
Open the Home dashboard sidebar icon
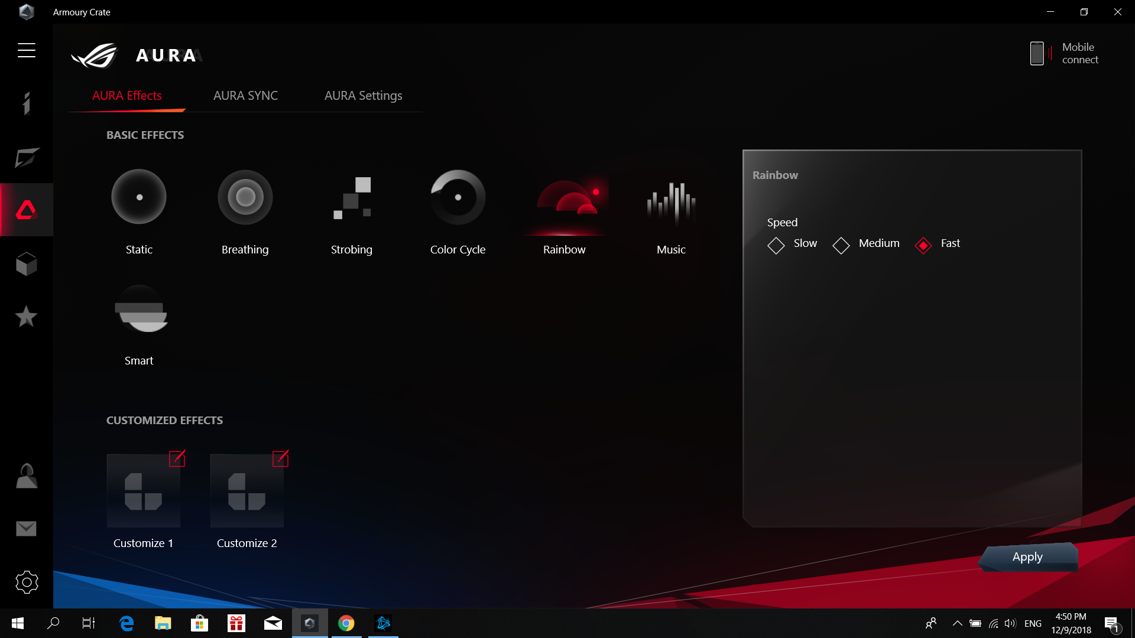pos(27,103)
